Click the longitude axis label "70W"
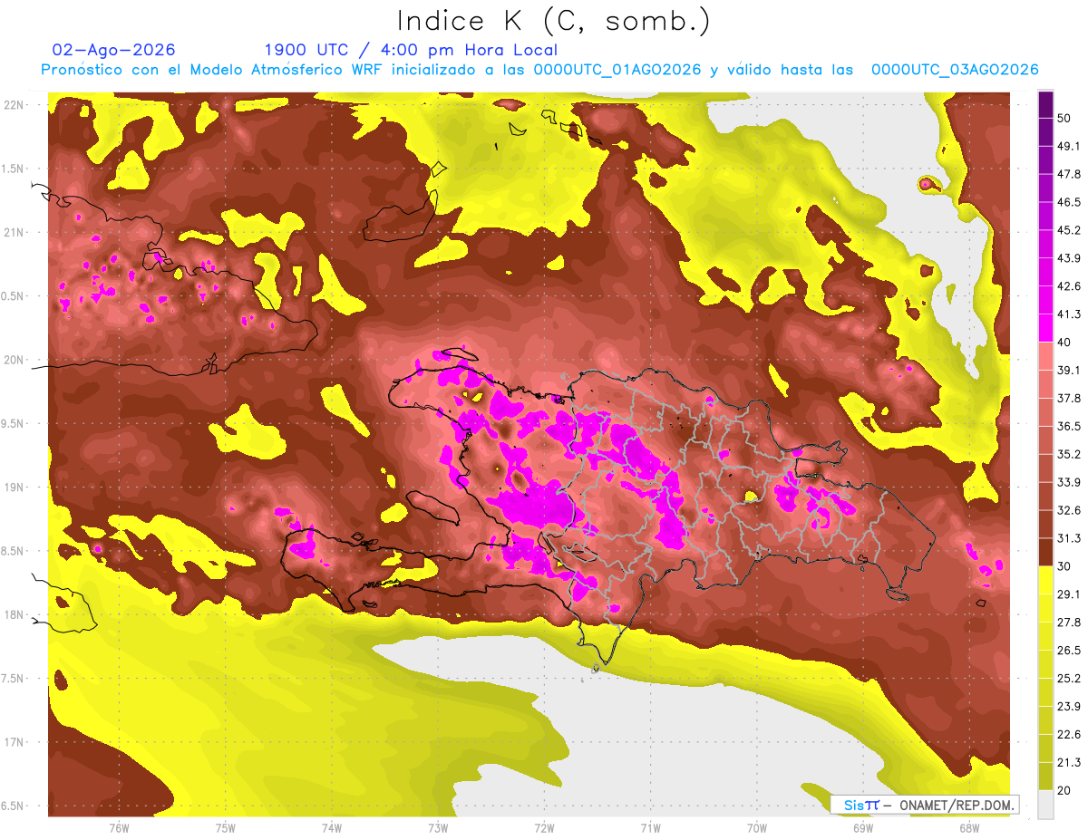The image size is (1088, 840). click(757, 828)
